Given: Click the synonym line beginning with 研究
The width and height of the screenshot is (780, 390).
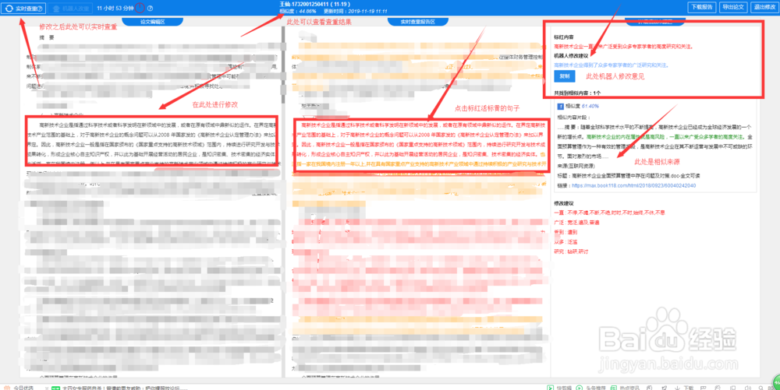Looking at the screenshot, I should pos(571,251).
